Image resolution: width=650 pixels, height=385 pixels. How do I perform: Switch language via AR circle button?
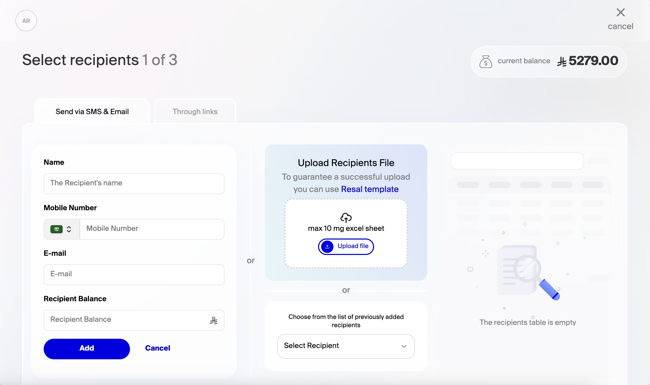pos(26,21)
